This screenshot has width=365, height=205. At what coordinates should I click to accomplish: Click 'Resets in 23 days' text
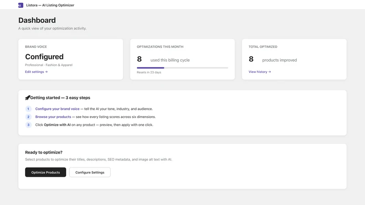pyautogui.click(x=149, y=72)
